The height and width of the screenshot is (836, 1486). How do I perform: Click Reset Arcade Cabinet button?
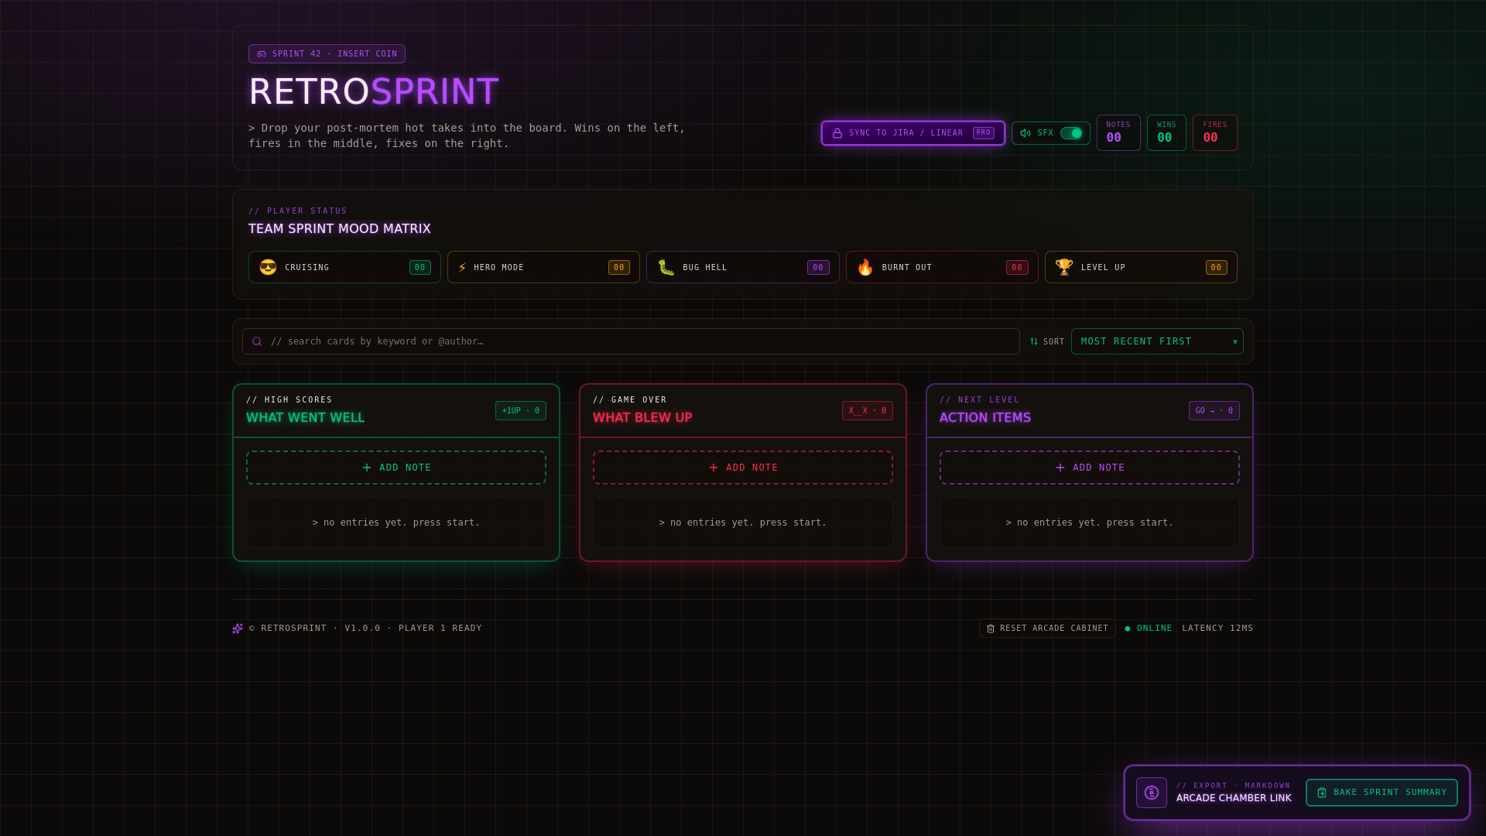click(1047, 629)
